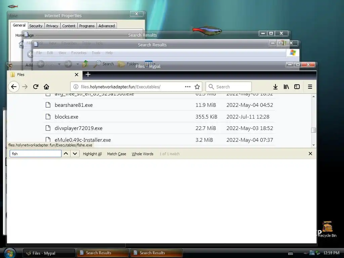Open the hamburger application menu
This screenshot has width=344, height=258.
[x=310, y=87]
